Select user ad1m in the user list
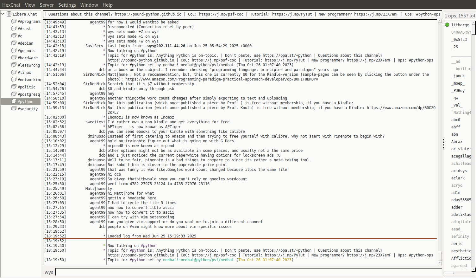 (456, 192)
